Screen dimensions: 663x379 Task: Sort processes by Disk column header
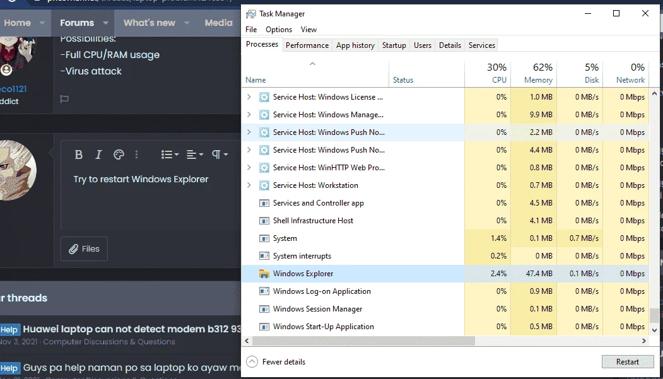point(580,74)
